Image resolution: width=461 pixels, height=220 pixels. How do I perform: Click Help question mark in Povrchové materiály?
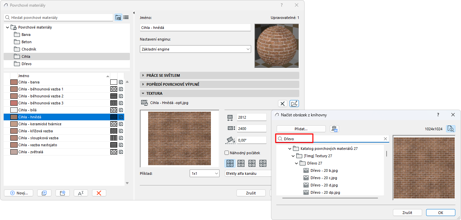coord(282,5)
